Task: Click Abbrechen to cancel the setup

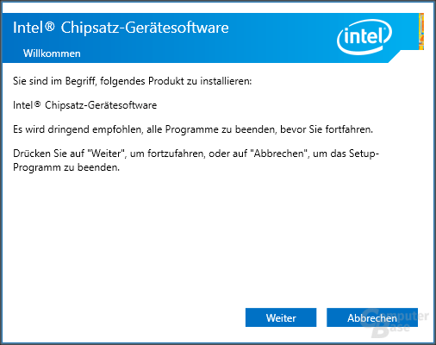Action: point(372,317)
